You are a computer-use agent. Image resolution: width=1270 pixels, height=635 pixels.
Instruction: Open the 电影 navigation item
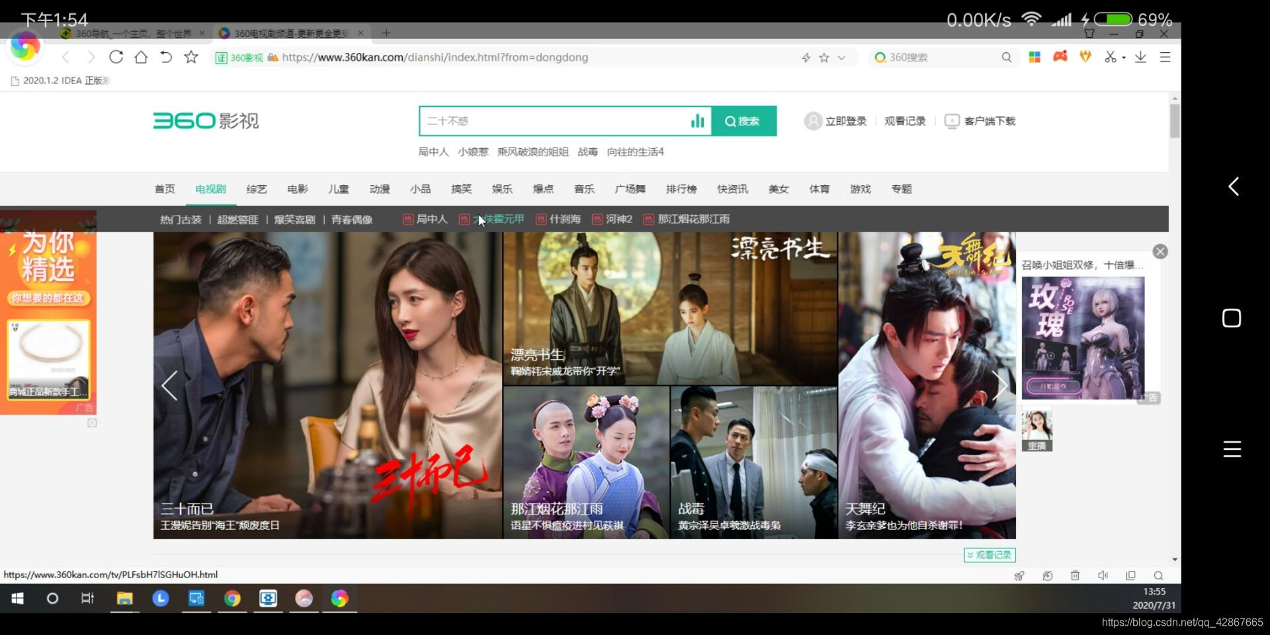click(x=298, y=189)
